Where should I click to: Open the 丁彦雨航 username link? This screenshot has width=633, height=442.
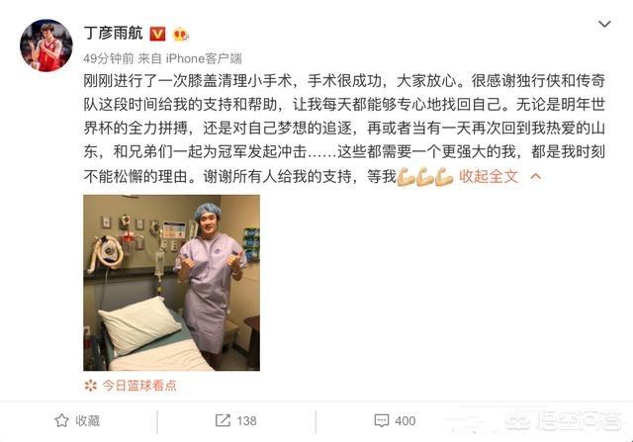(x=114, y=33)
